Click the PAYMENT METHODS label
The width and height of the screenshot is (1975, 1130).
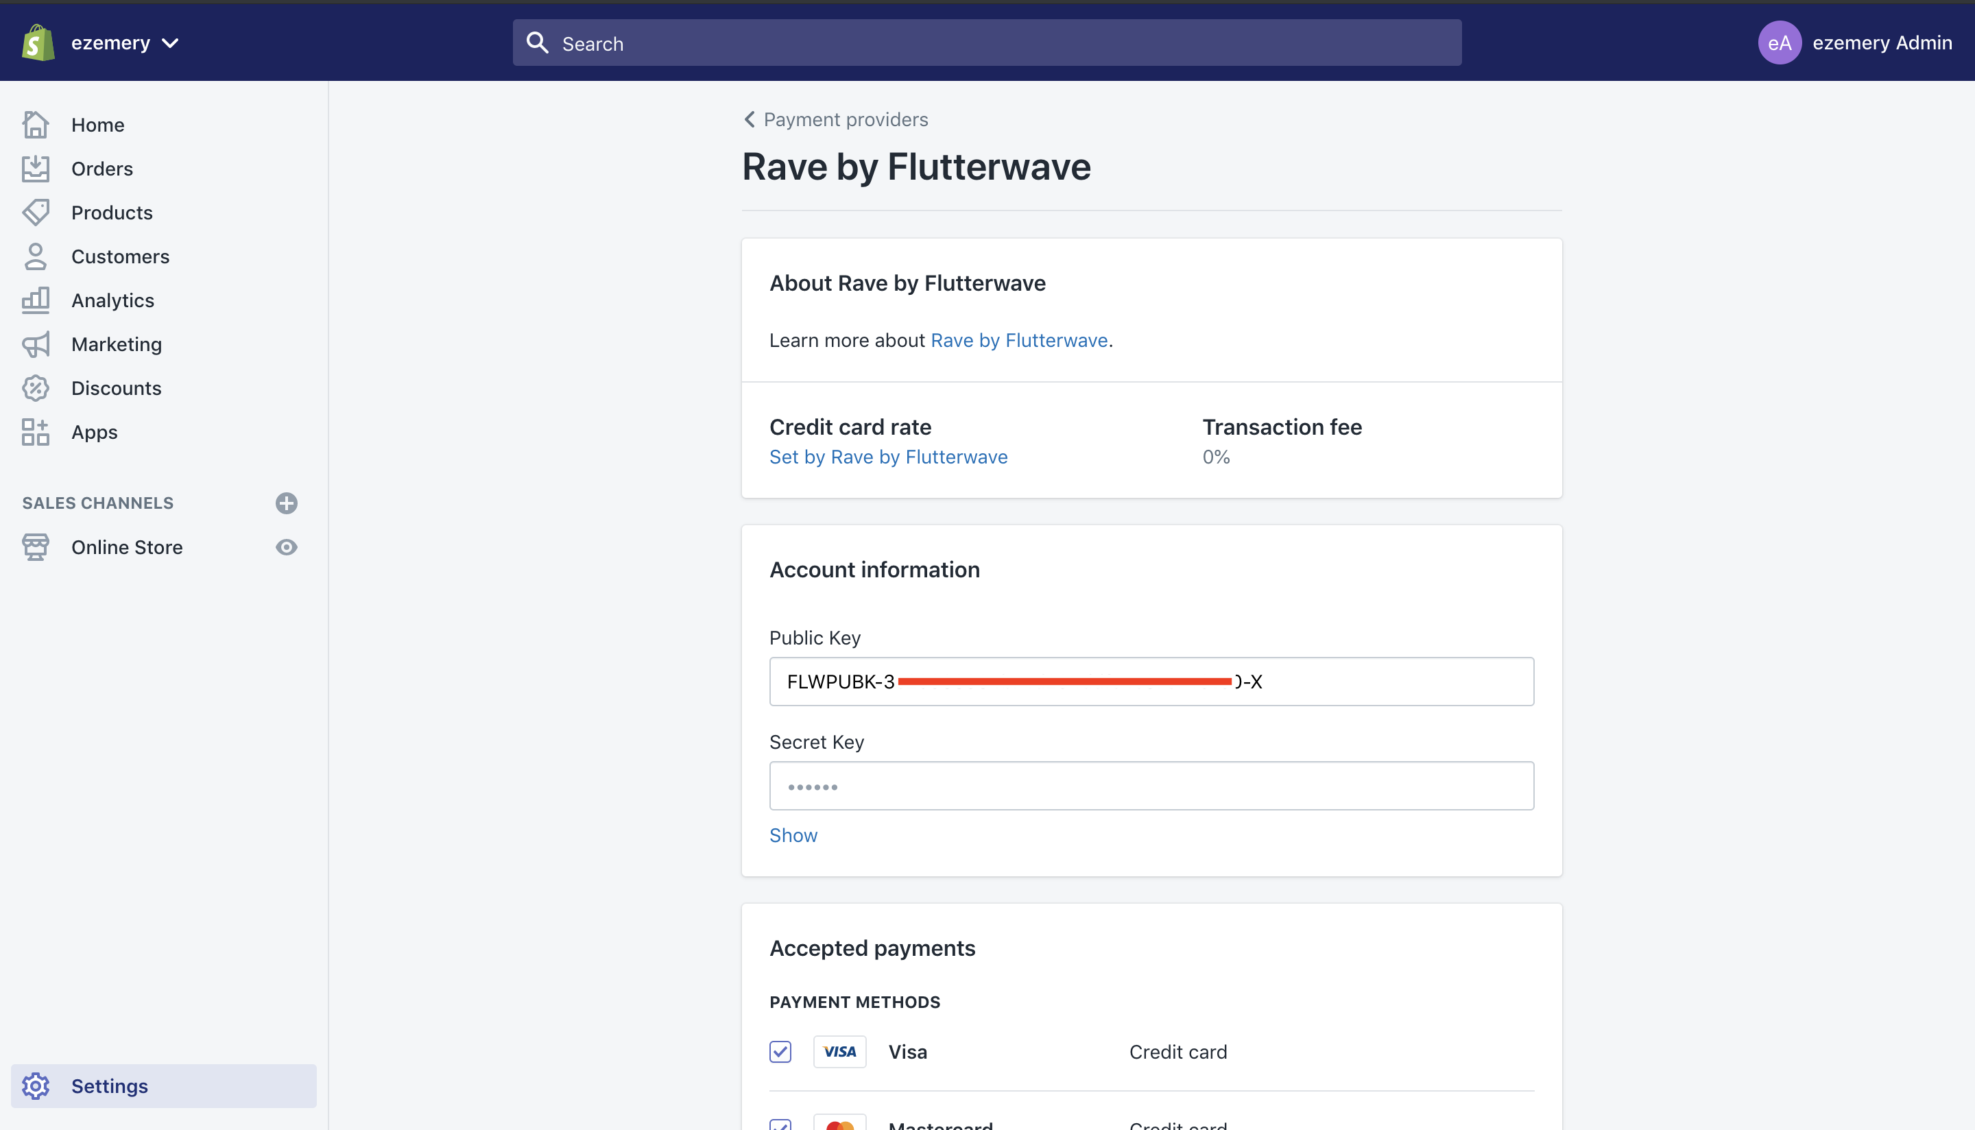point(854,1002)
